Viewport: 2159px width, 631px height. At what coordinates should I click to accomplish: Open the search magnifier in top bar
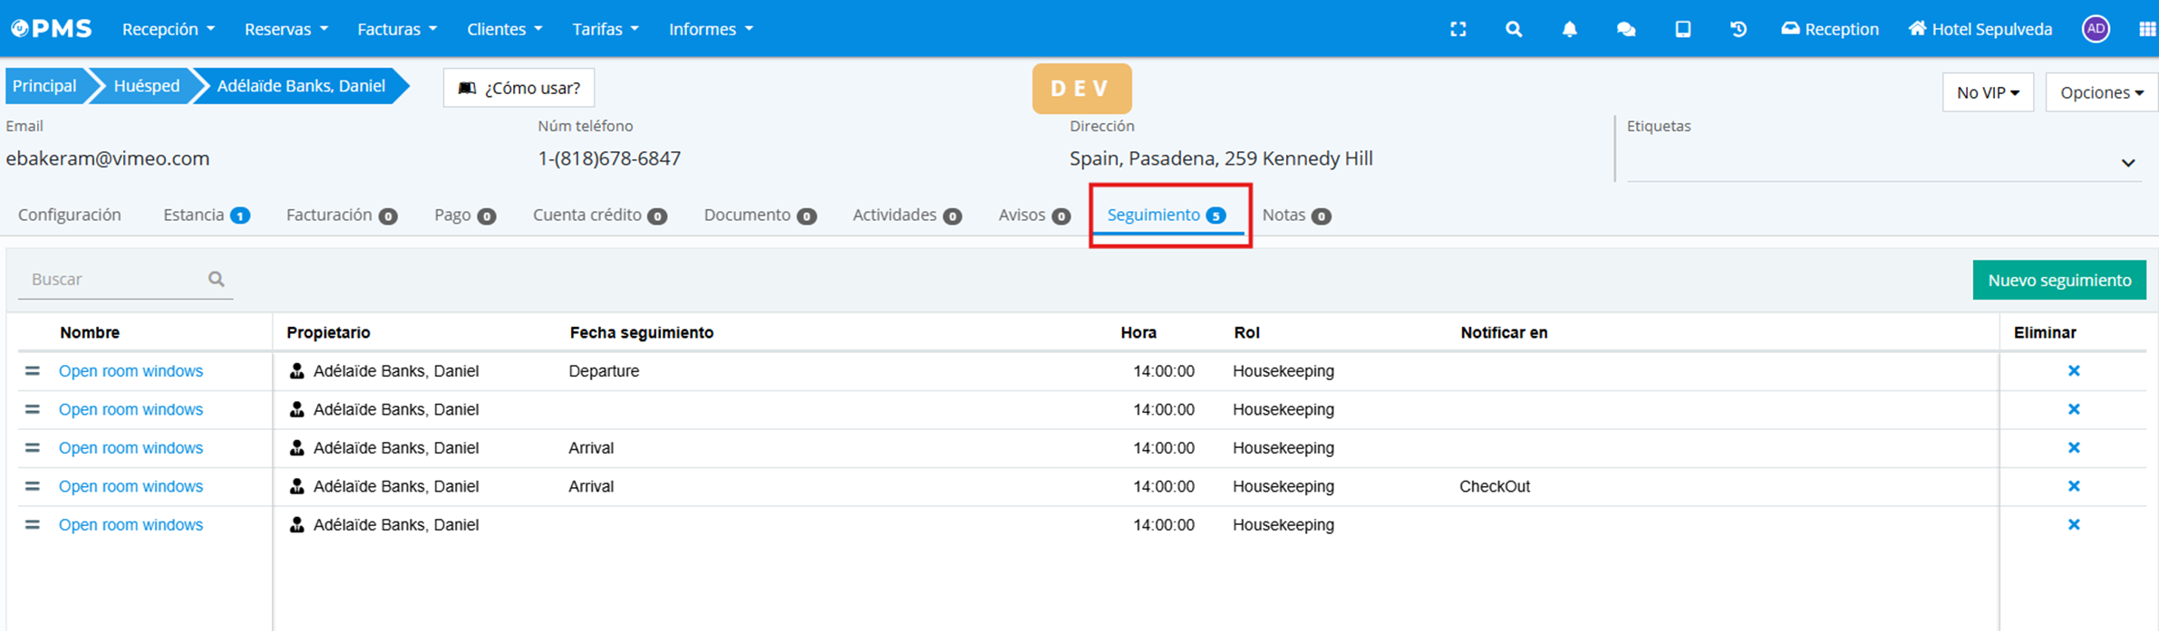pyautogui.click(x=1514, y=29)
